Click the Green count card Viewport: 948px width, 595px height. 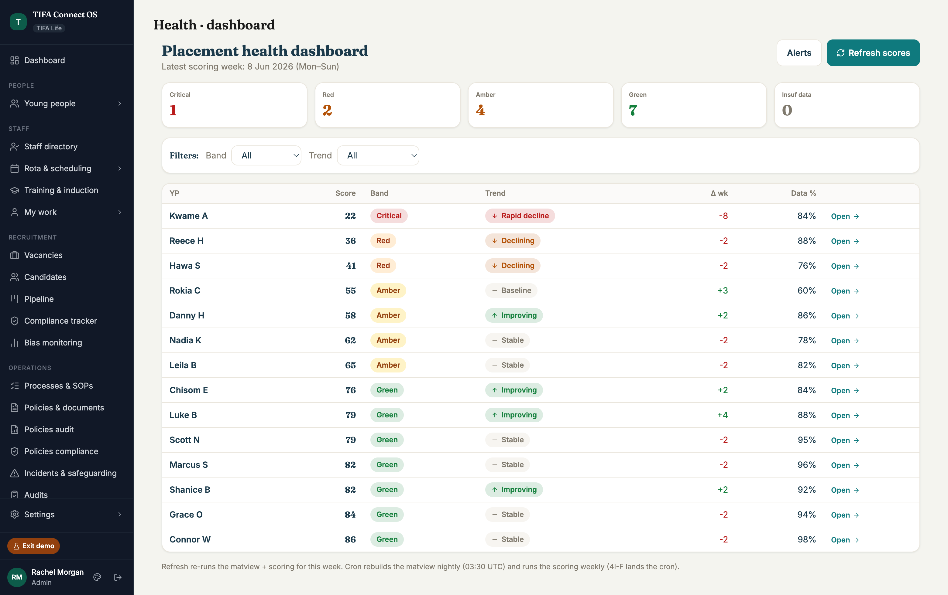(694, 105)
